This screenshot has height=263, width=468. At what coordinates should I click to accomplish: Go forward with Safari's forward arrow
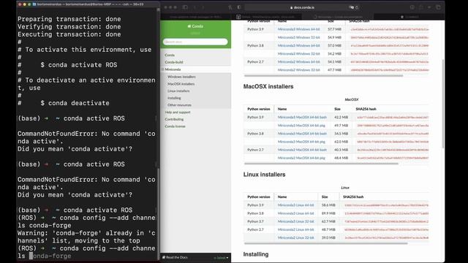pyautogui.click(x=203, y=7)
